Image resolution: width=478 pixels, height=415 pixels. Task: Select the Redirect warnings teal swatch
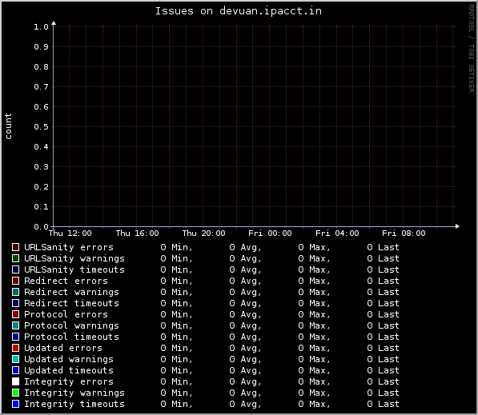(x=15, y=292)
